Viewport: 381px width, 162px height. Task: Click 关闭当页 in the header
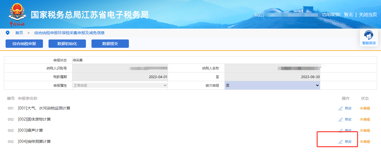point(368,15)
